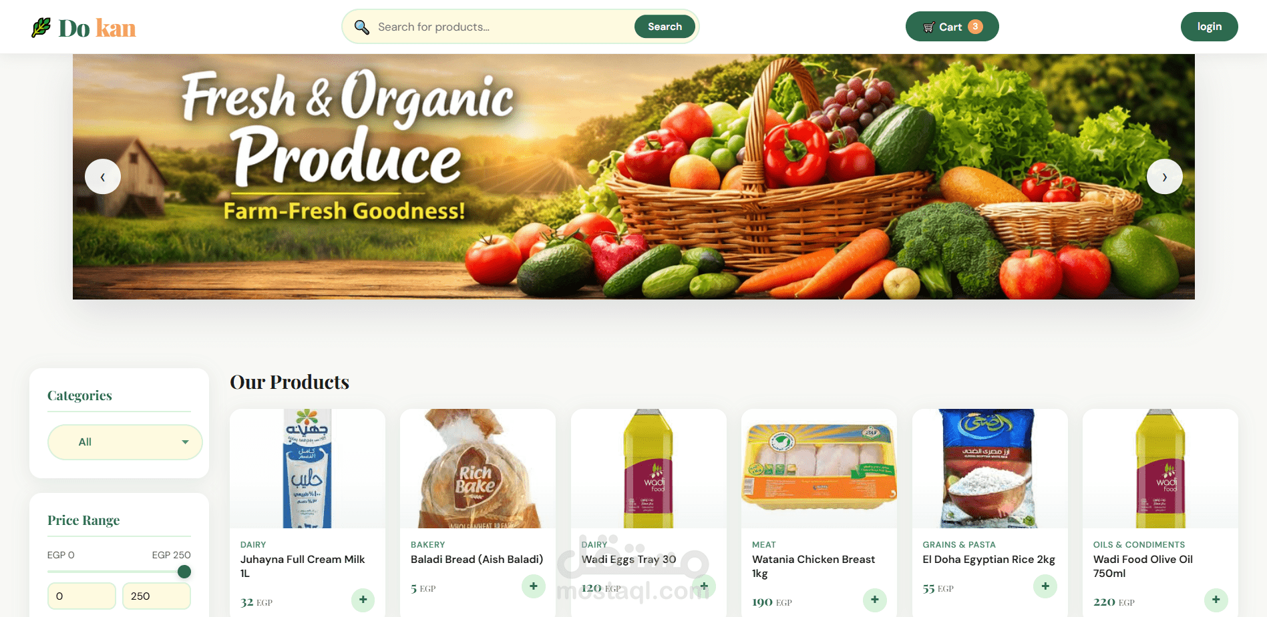The width and height of the screenshot is (1267, 617).
Task: Click the Do kan leaf logo
Action: pos(41,27)
